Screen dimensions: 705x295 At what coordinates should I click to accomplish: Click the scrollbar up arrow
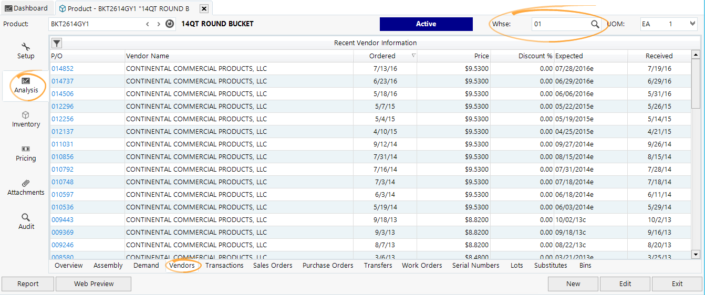click(x=696, y=55)
